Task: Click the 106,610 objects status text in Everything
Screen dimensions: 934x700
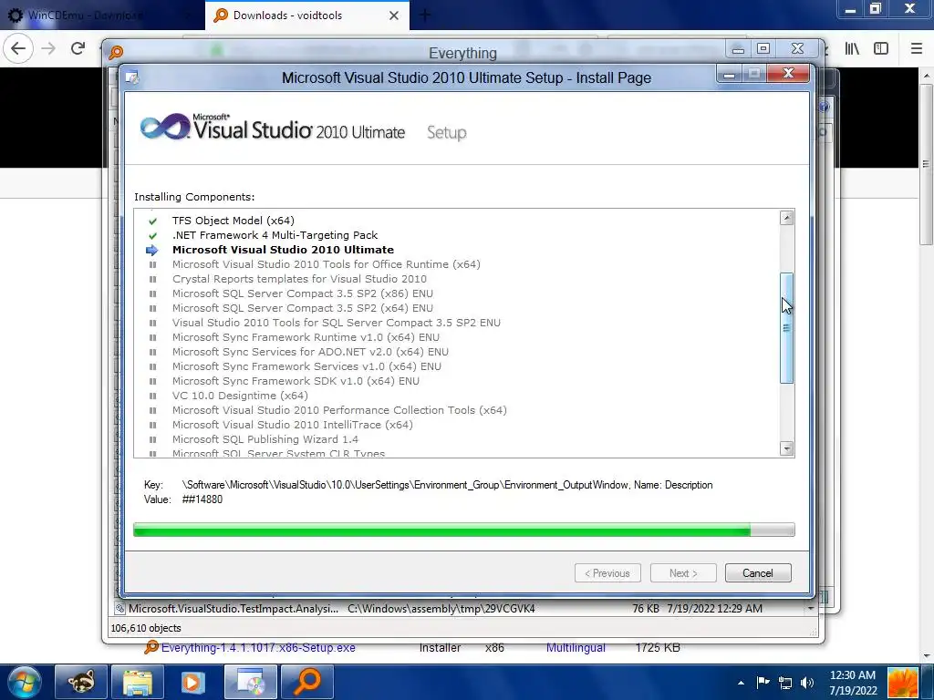Action: 146,628
